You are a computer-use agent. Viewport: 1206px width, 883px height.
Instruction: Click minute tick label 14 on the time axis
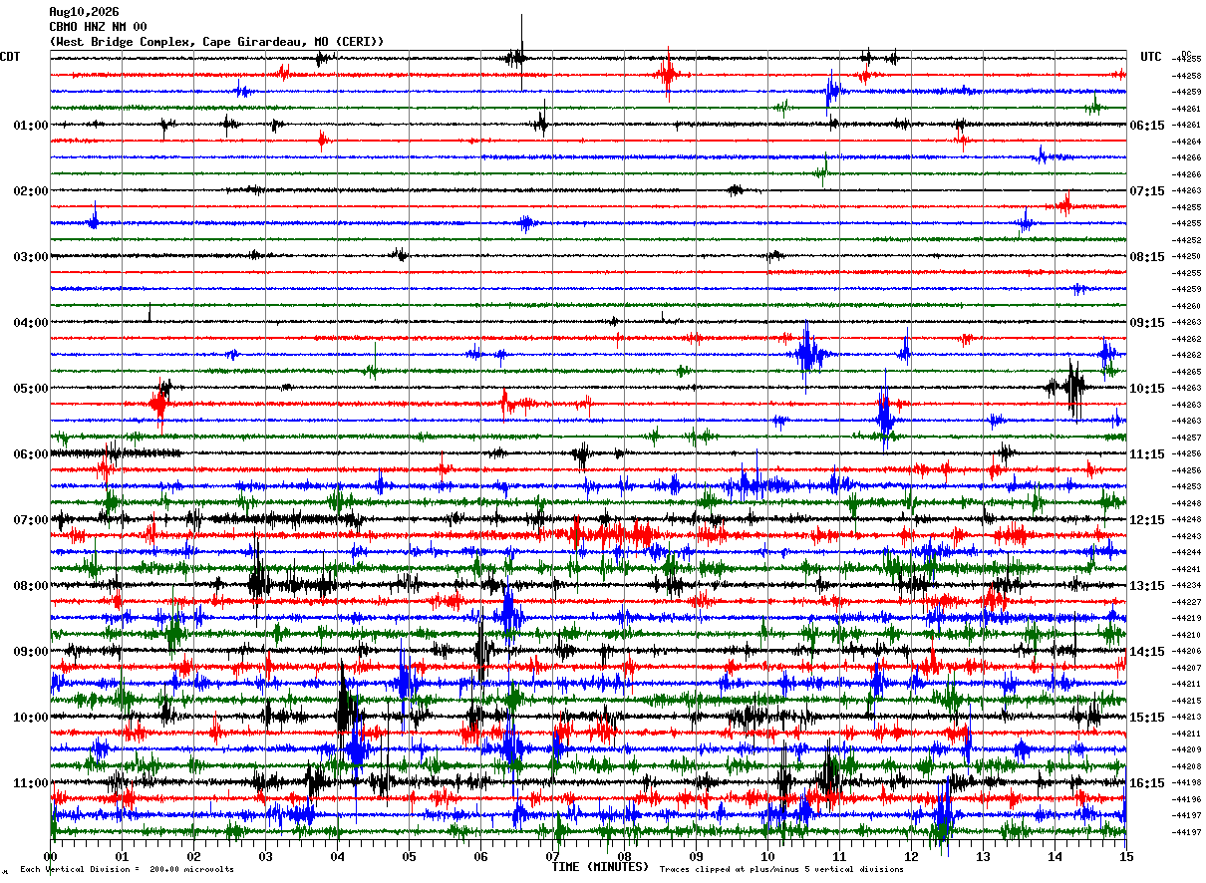coord(1055,856)
